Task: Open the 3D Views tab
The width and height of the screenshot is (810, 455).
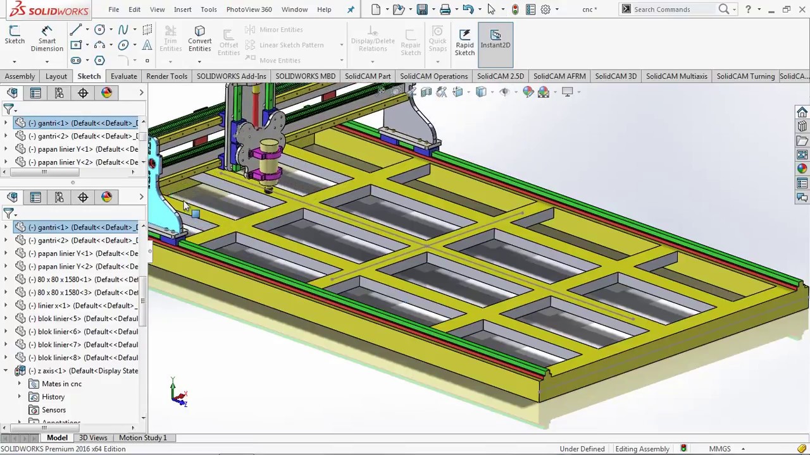Action: 93,437
